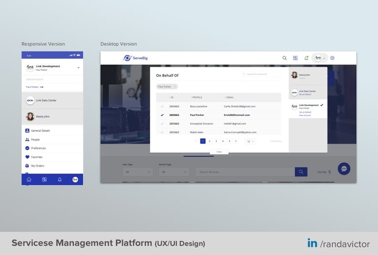The height and width of the screenshot is (255, 378).
Task: Tap the grid icon in mobile bottom bar
Action: tap(44, 179)
